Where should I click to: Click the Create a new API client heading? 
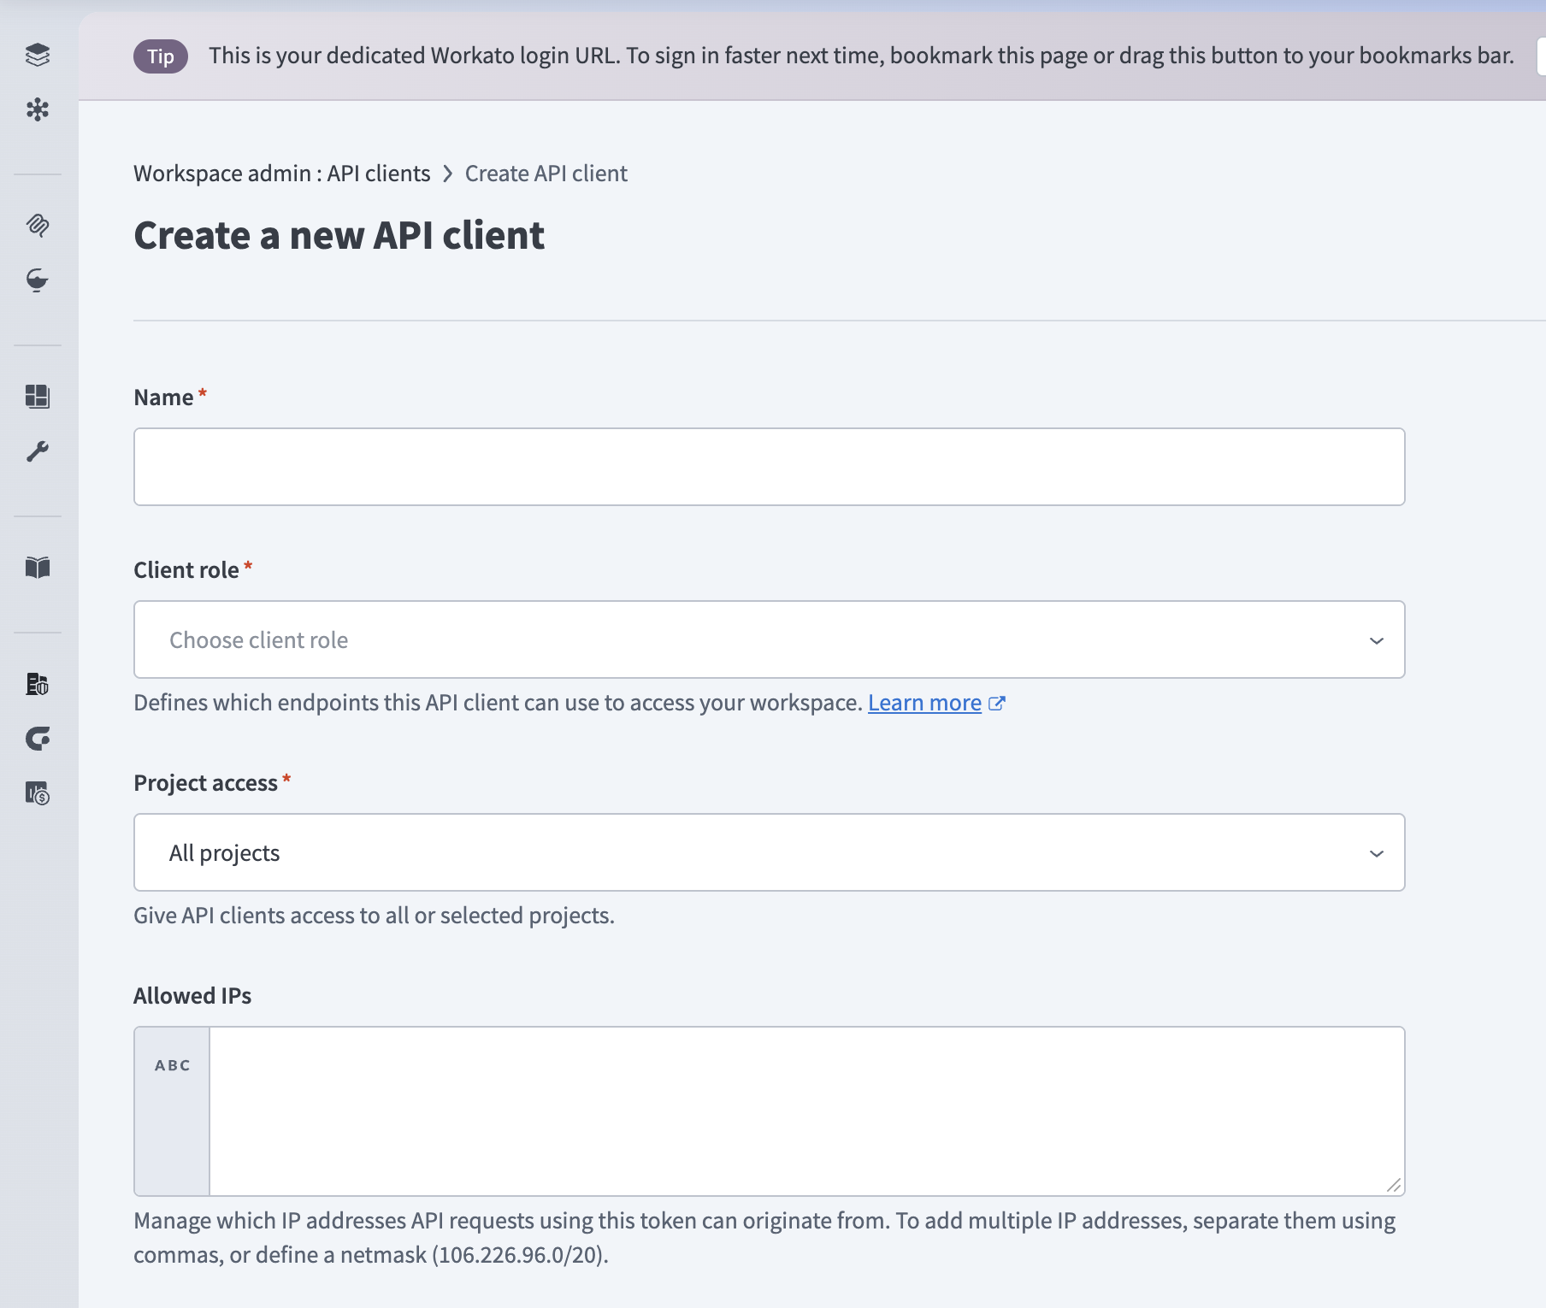click(x=339, y=236)
